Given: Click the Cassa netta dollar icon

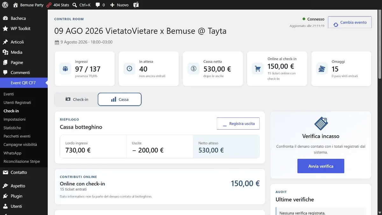Looking at the screenshot, I should pos(194,68).
